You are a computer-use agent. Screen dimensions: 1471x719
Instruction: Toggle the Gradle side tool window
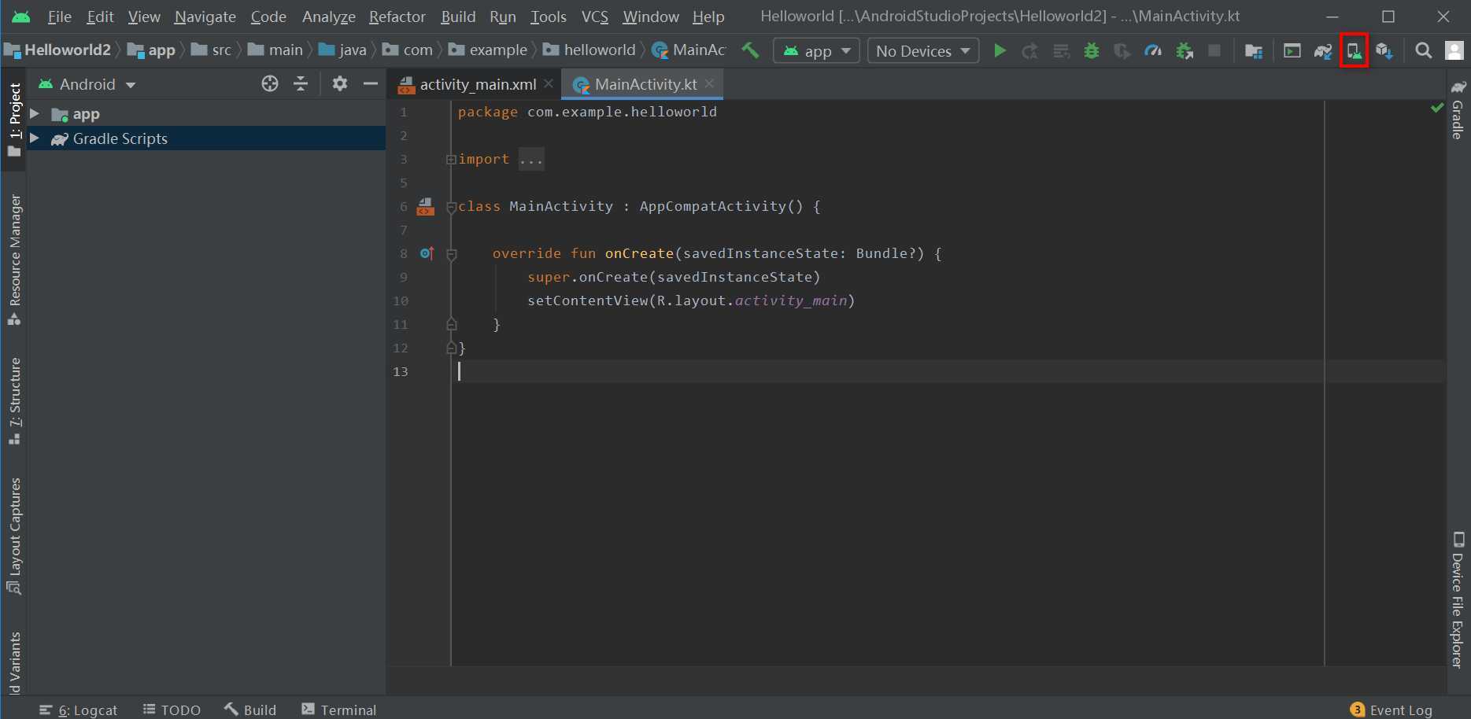coord(1458,109)
